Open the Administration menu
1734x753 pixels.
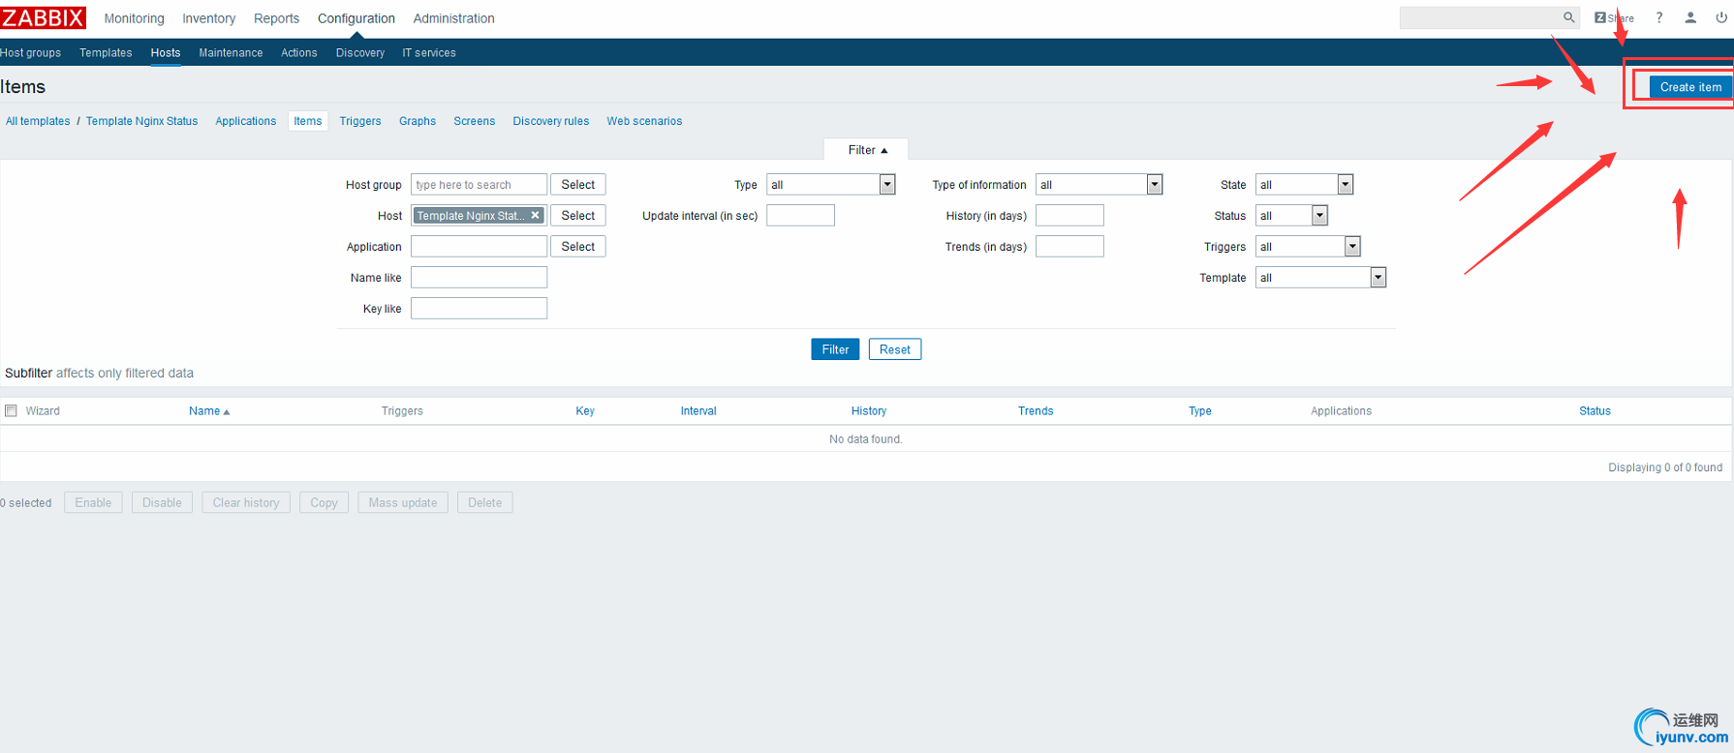click(x=453, y=18)
